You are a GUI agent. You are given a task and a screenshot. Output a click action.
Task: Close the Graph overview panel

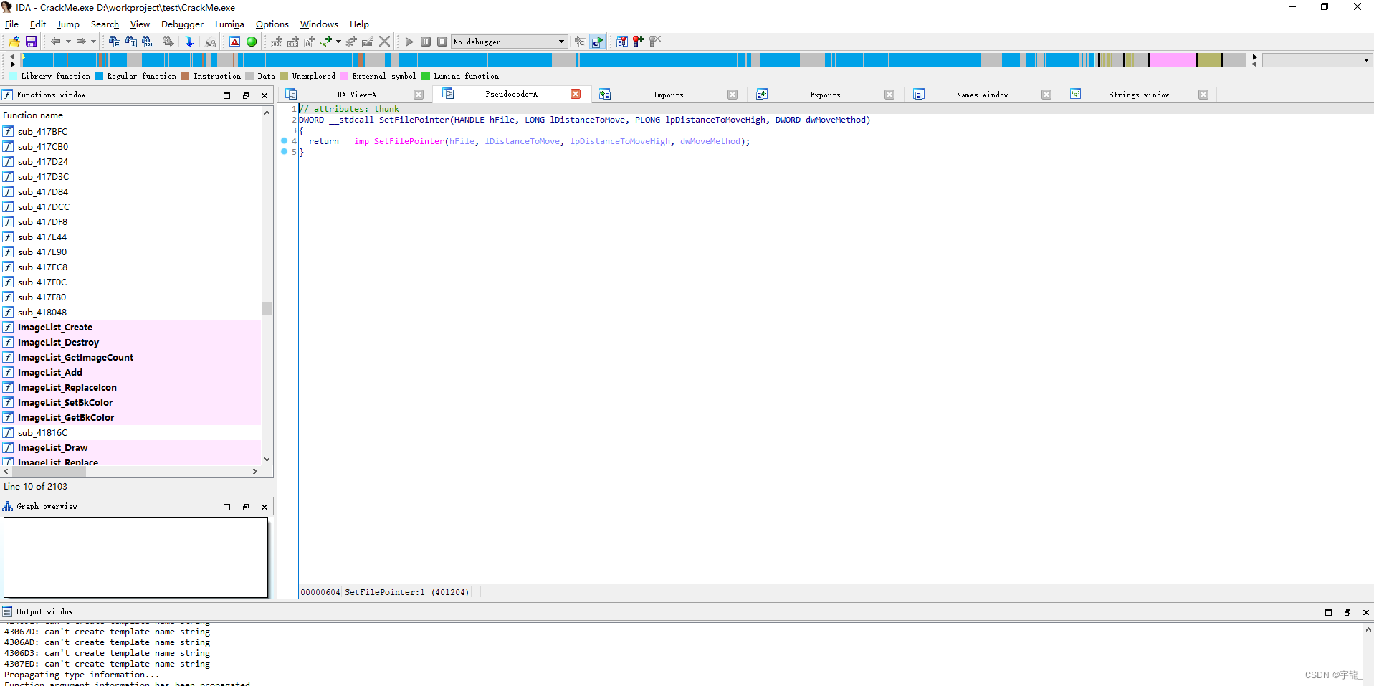[x=264, y=507]
